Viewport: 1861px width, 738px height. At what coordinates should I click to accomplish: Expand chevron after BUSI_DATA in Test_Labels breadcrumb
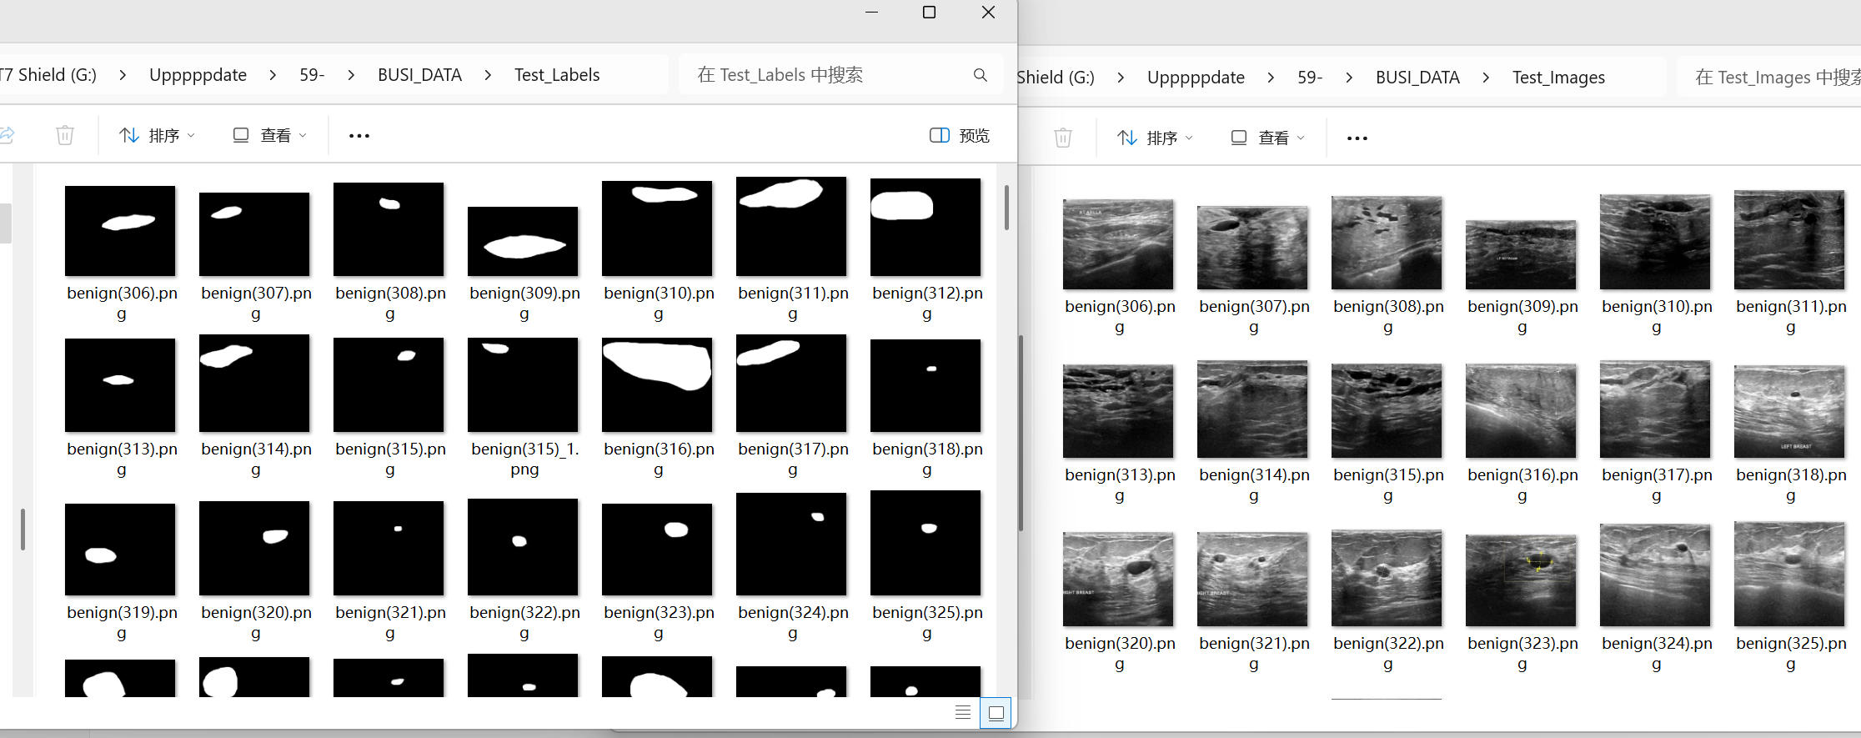click(488, 75)
